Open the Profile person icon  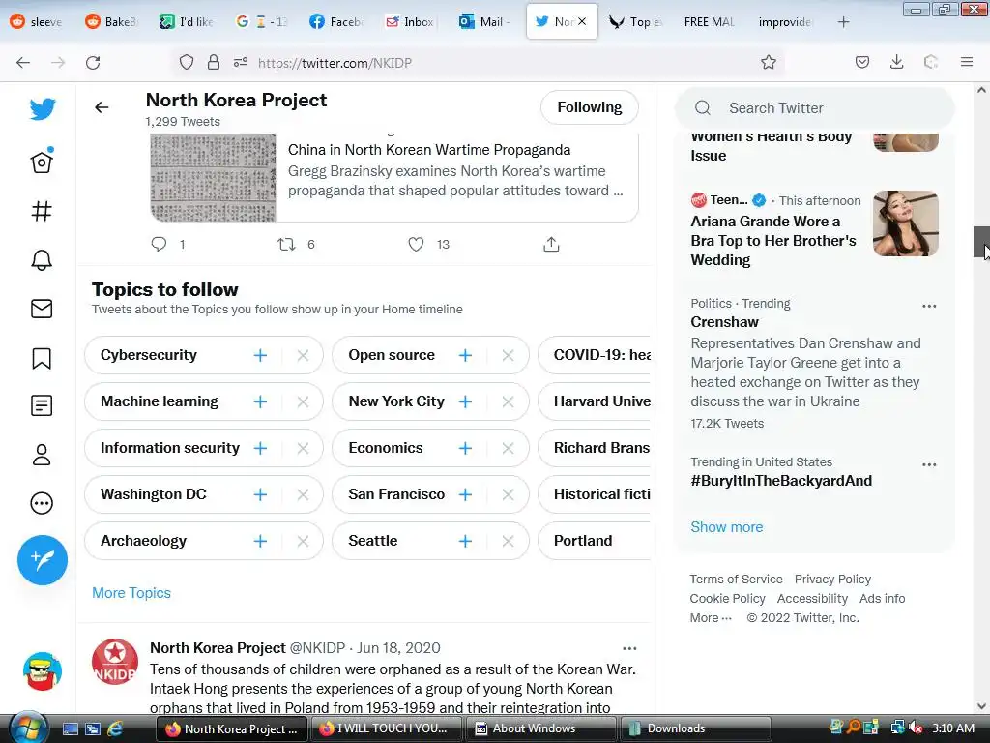[42, 455]
